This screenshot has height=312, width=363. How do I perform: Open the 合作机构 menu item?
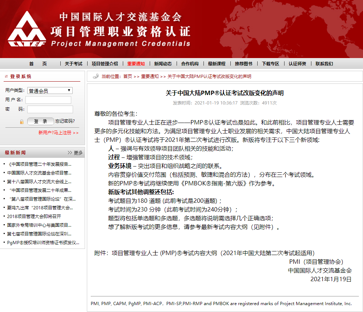pyautogui.click(x=190, y=64)
